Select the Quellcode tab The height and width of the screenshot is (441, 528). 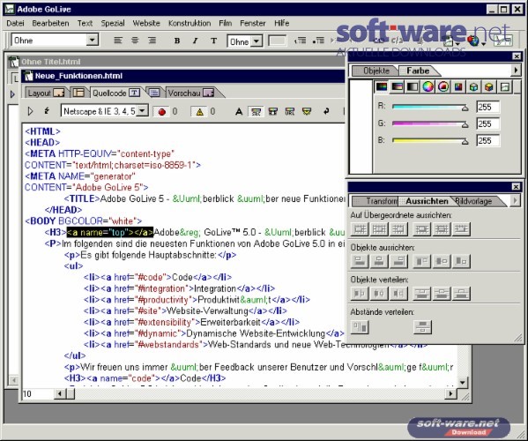pyautogui.click(x=116, y=93)
